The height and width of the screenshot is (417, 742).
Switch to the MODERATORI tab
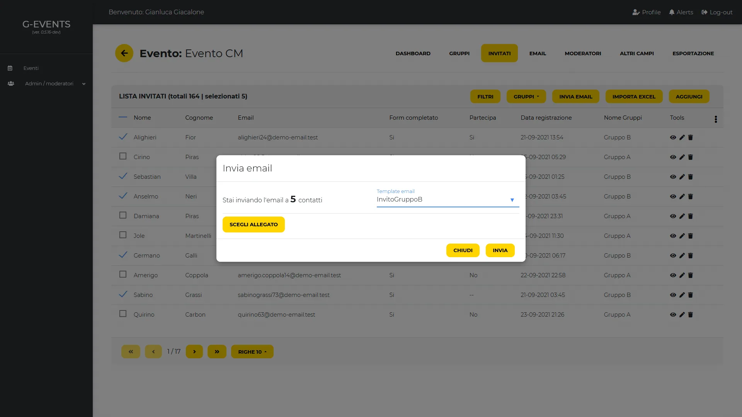(x=583, y=53)
